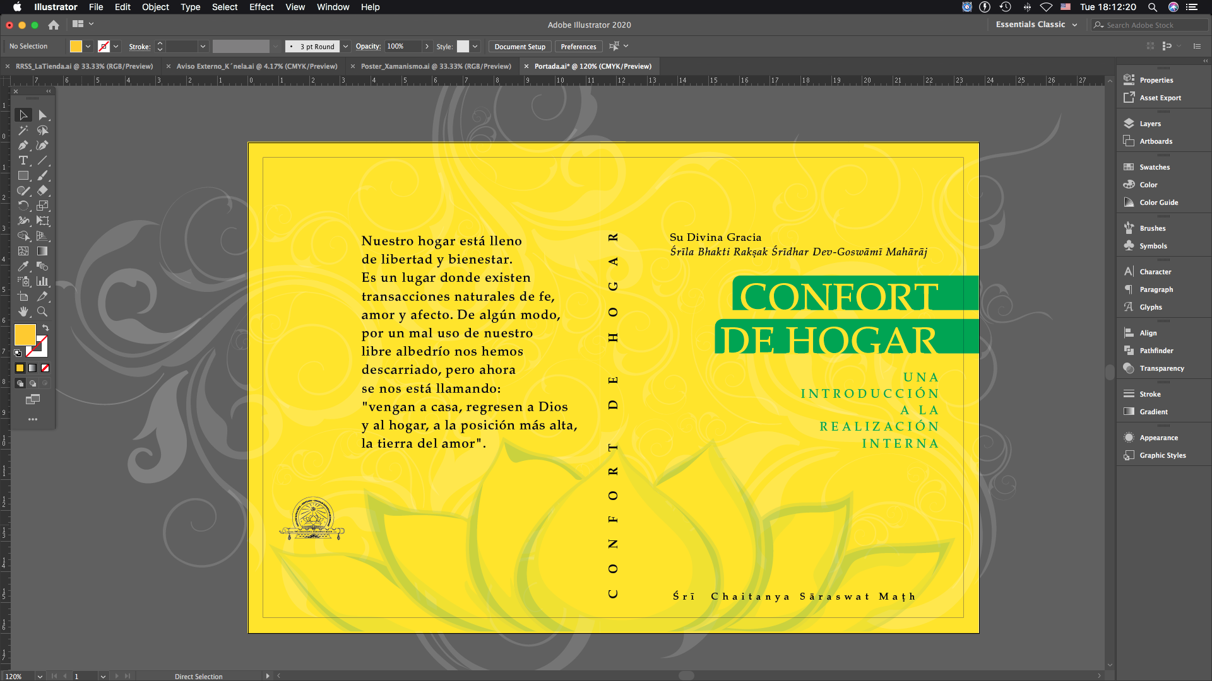
Task: Select the Magic Wand tool
Action: pyautogui.click(x=23, y=131)
